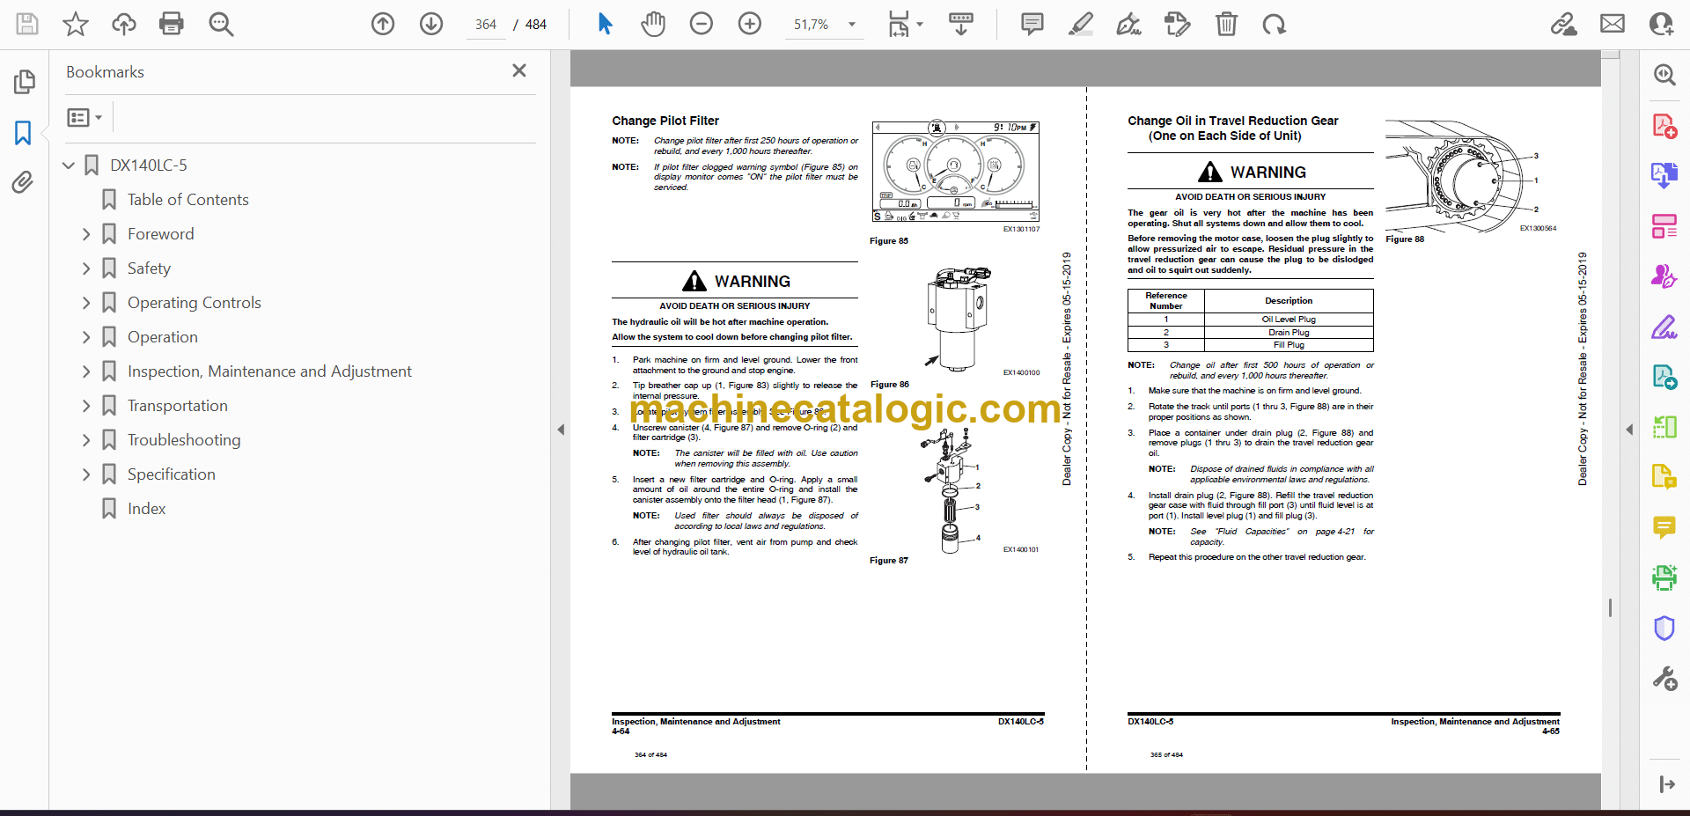Expand the Foreword bookmark
The image size is (1690, 816).
point(86,234)
